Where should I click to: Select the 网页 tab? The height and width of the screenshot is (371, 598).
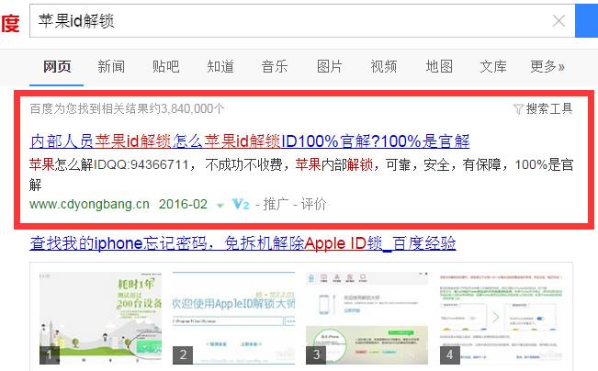[x=57, y=67]
